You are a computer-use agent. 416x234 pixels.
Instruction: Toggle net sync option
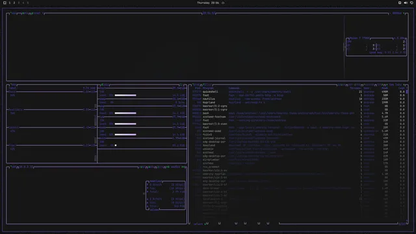click(x=142, y=167)
